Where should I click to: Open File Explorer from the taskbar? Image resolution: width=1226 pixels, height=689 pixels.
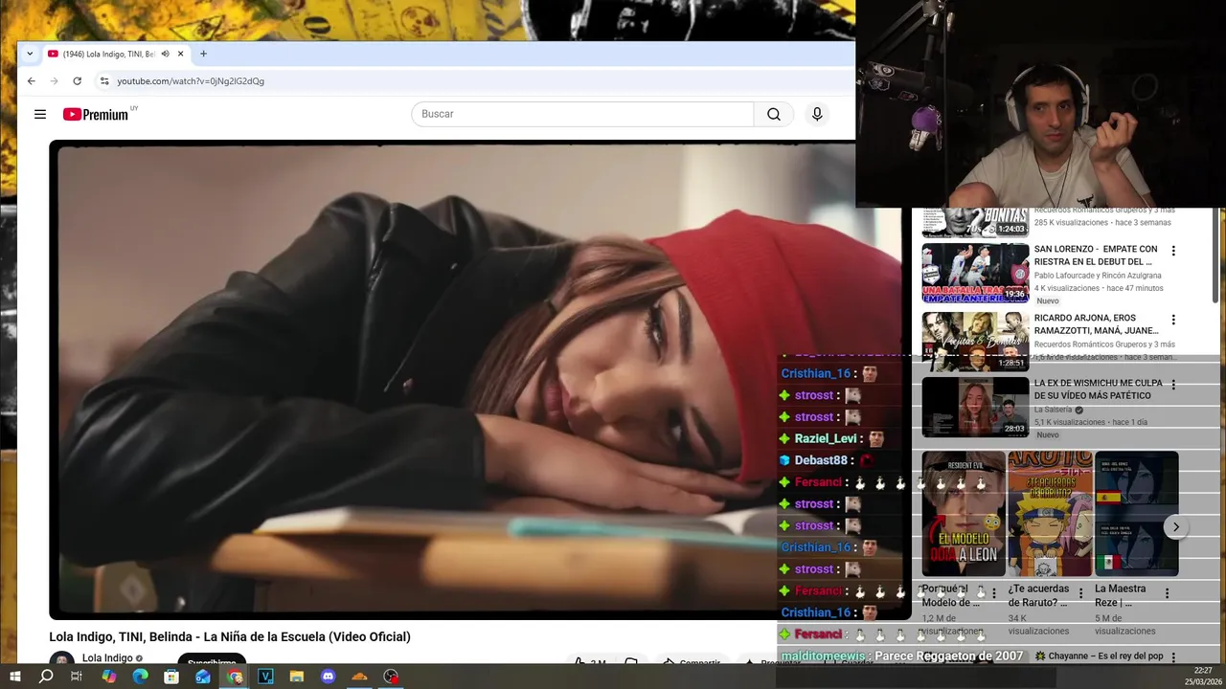(297, 677)
